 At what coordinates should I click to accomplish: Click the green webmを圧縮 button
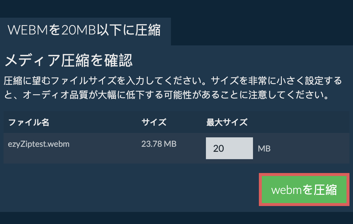click(304, 190)
